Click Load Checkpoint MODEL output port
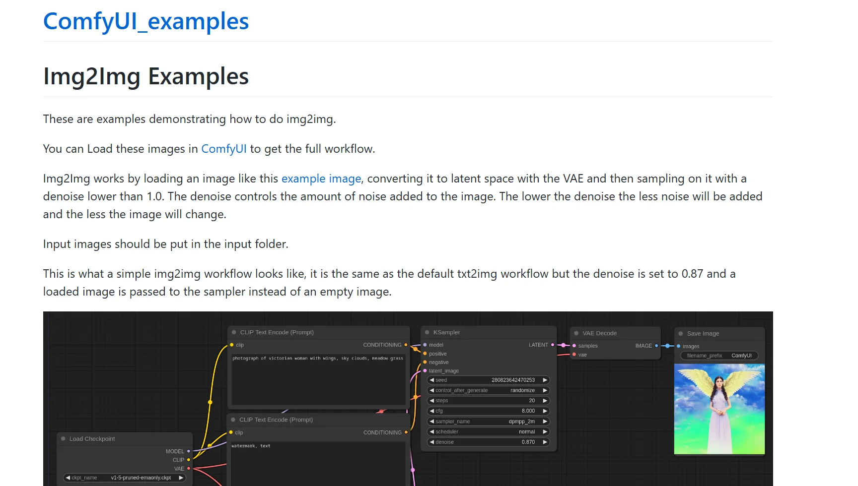This screenshot has width=858, height=486. point(189,451)
